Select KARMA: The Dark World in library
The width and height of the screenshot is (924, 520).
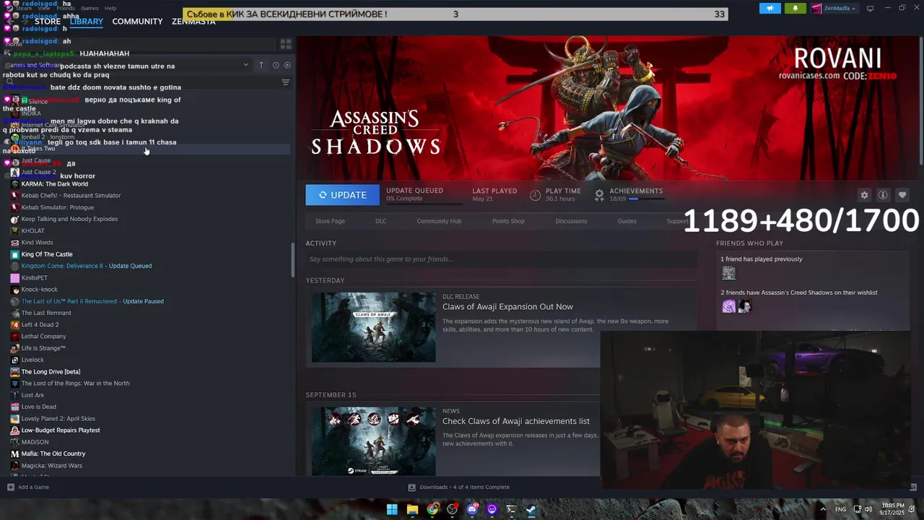(55, 184)
